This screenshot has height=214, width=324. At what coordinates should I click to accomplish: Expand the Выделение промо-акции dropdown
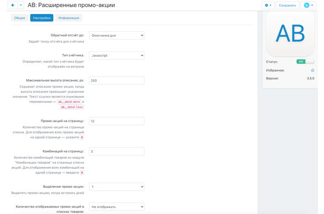[116, 187]
